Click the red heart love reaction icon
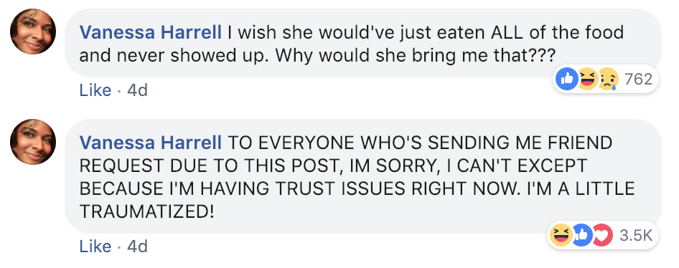The height and width of the screenshot is (268, 679). point(602,235)
